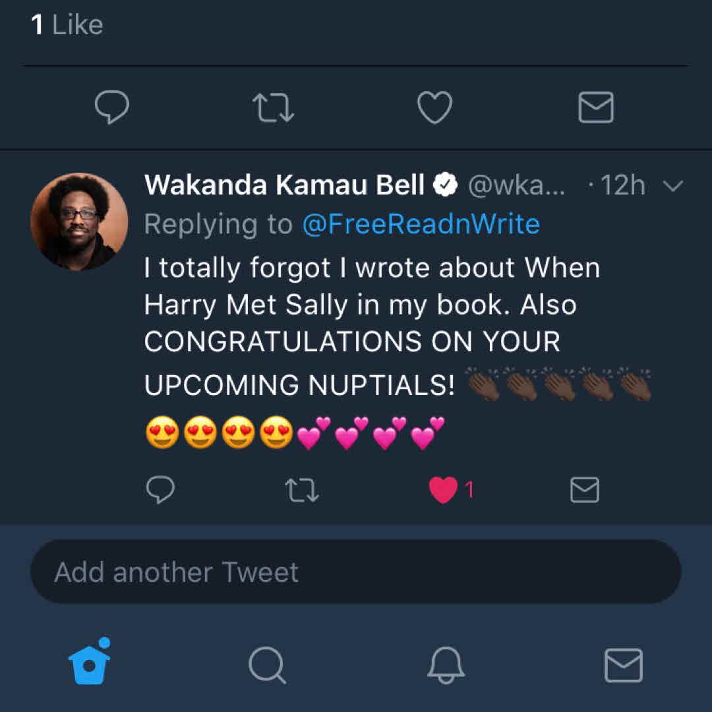Retweet the top tweet
712x712 pixels.
[274, 107]
